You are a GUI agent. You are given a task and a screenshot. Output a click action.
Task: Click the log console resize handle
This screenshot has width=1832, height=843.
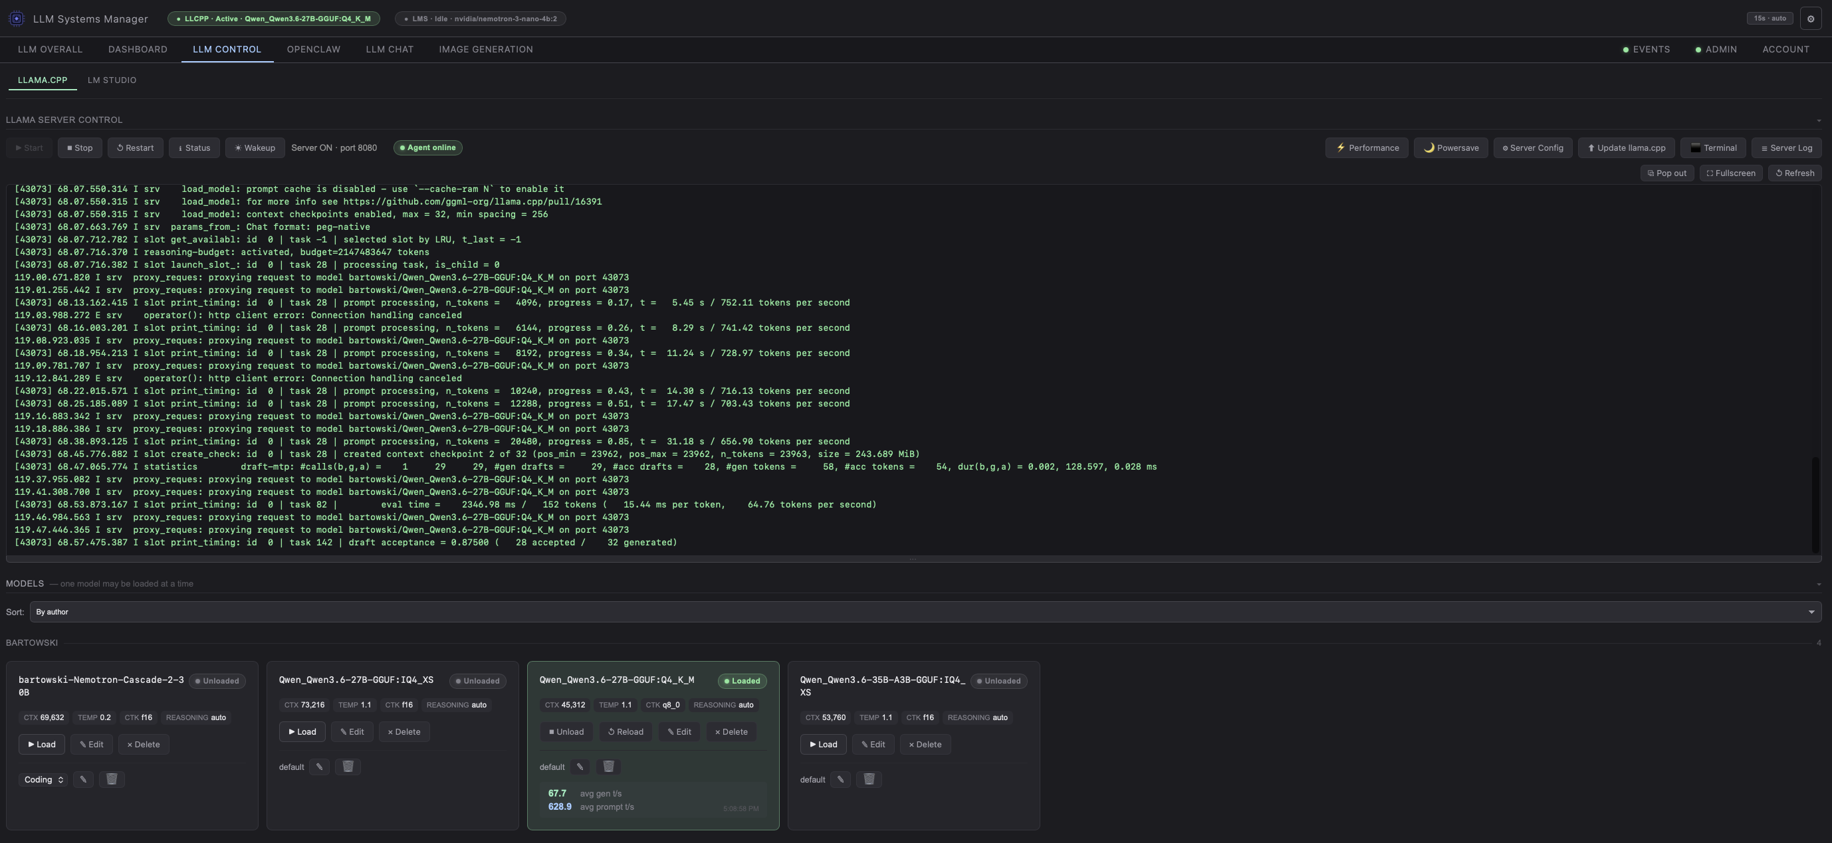pos(913,559)
